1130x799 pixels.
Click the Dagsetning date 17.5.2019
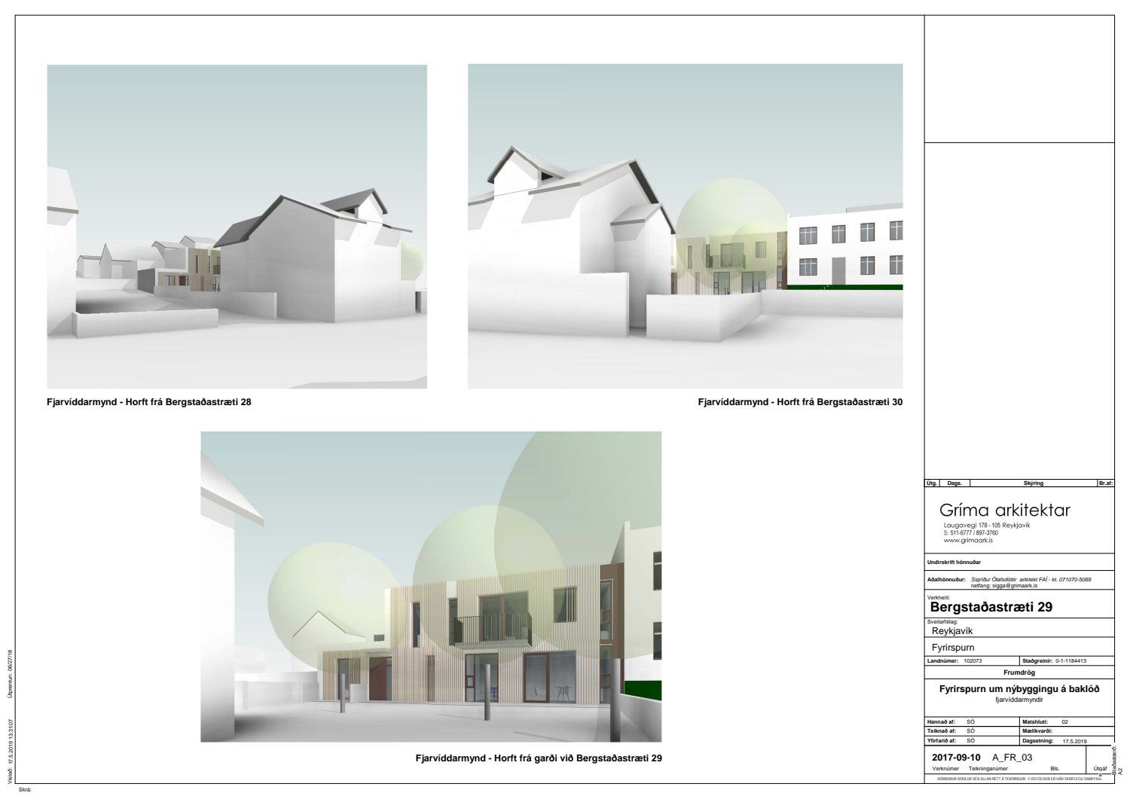pos(1075,741)
